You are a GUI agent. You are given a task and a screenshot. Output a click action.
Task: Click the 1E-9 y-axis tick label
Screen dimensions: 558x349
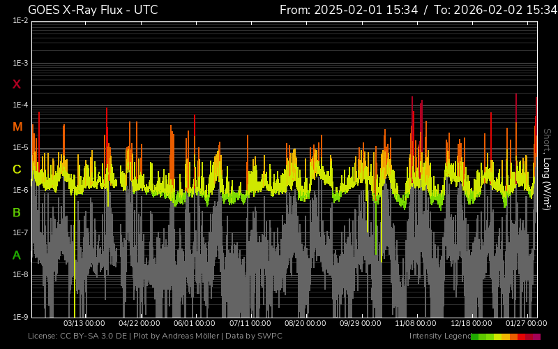[20, 317]
